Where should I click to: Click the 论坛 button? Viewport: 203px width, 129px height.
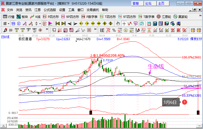click(x=150, y=3)
